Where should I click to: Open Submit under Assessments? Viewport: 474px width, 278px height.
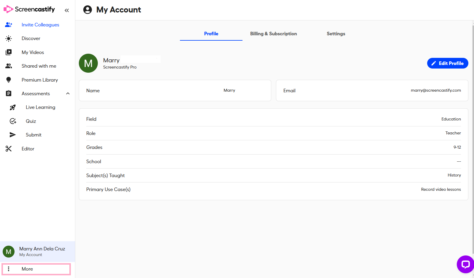[33, 135]
